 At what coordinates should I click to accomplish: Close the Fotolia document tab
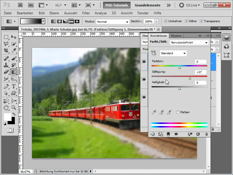point(158,29)
